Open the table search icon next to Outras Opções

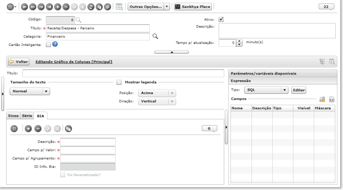pyautogui.click(x=119, y=7)
